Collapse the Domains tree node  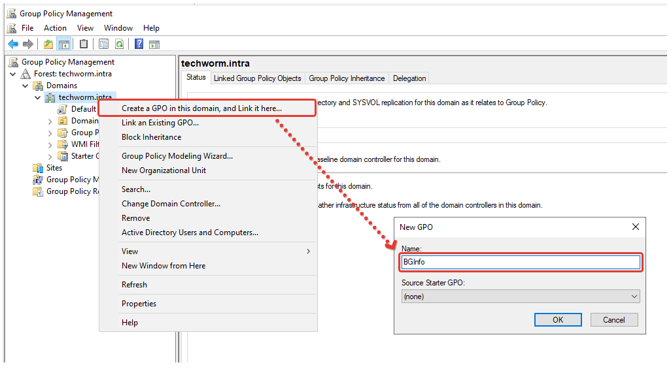coord(26,86)
